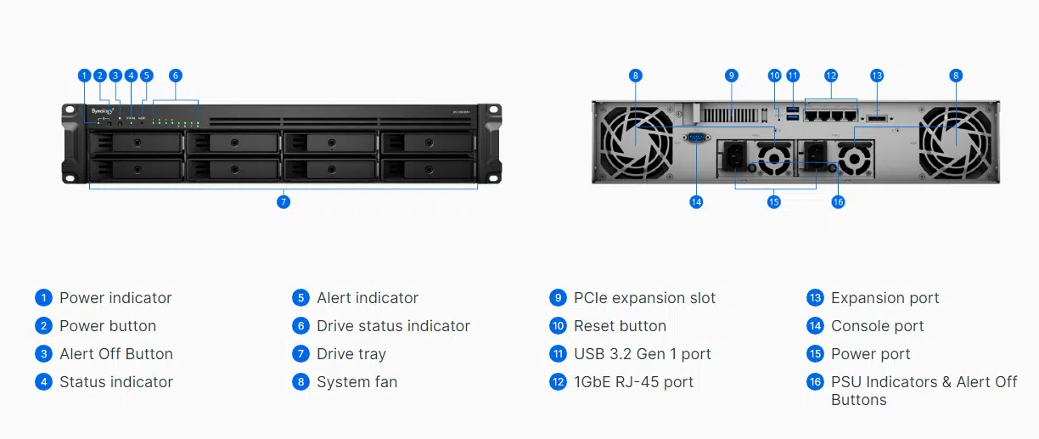Select PSU Indicators & Alert Off Buttons text
1039x439 pixels.
924,391
